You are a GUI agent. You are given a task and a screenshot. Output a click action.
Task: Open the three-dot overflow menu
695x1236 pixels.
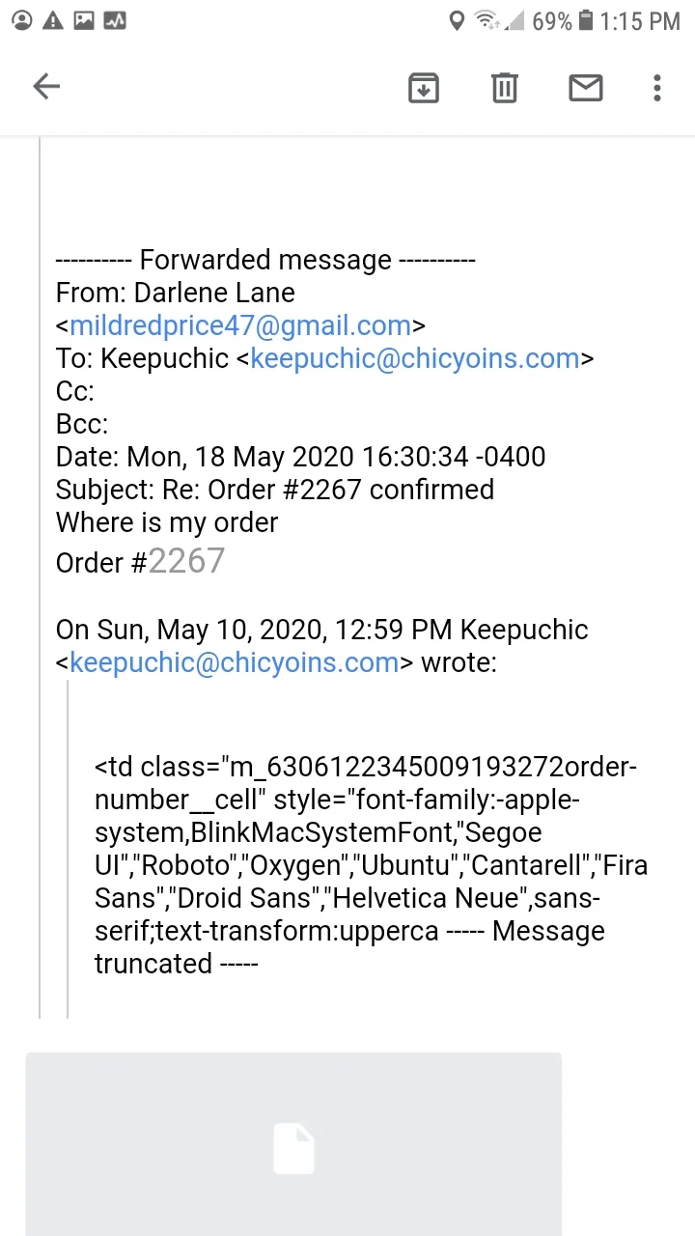click(657, 88)
